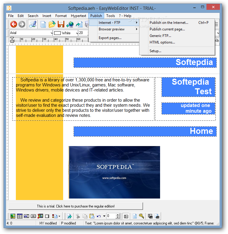Click the table settings gear icon
Image resolution: width=228 pixels, height=234 pixels.
[150, 216]
